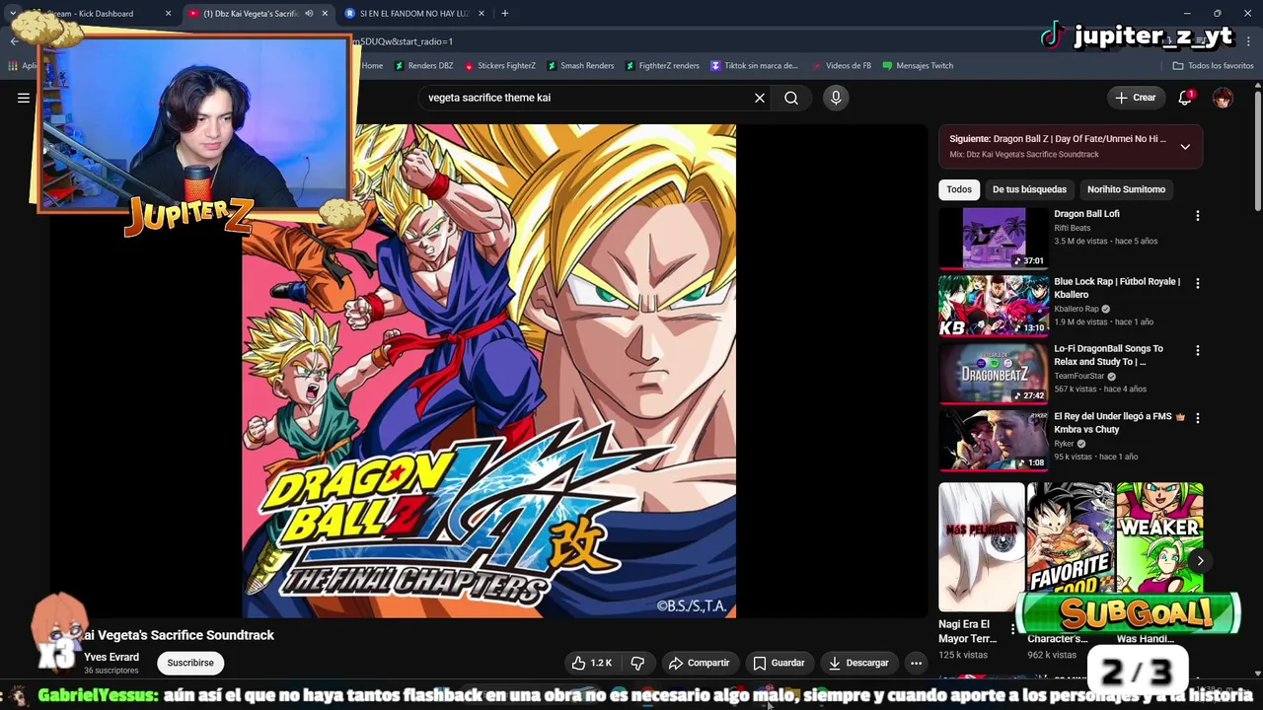Click the Descargar download button

coord(858,663)
